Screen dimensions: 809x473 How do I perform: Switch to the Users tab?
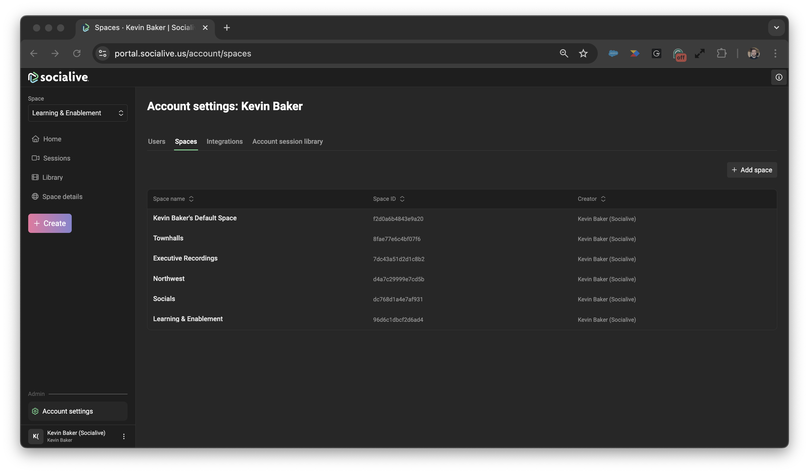click(x=156, y=142)
